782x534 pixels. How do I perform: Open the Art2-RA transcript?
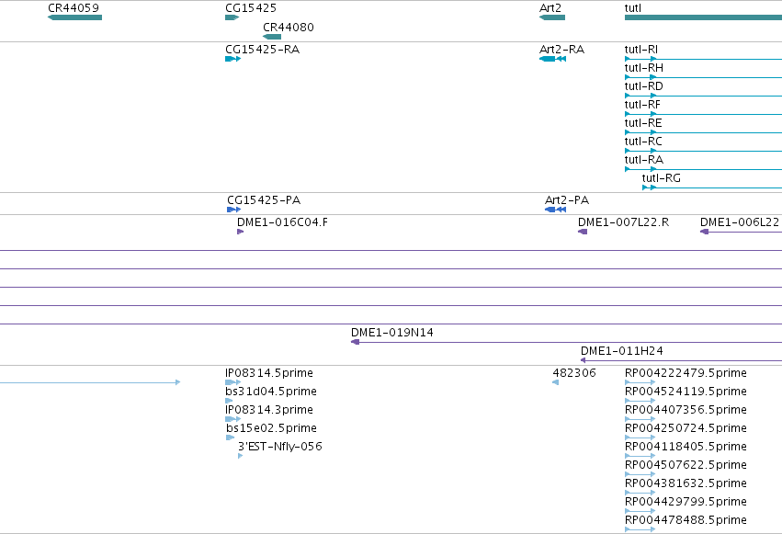coord(552,59)
